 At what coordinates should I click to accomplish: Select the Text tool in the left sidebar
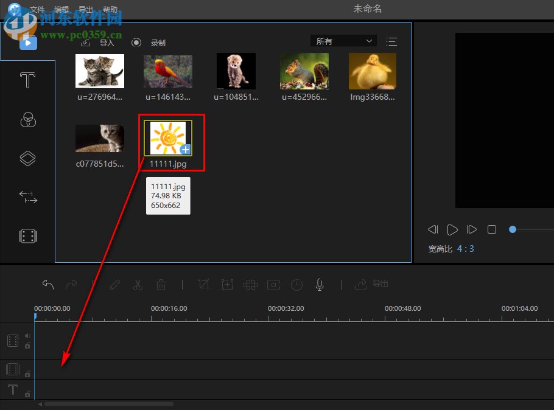pyautogui.click(x=27, y=80)
